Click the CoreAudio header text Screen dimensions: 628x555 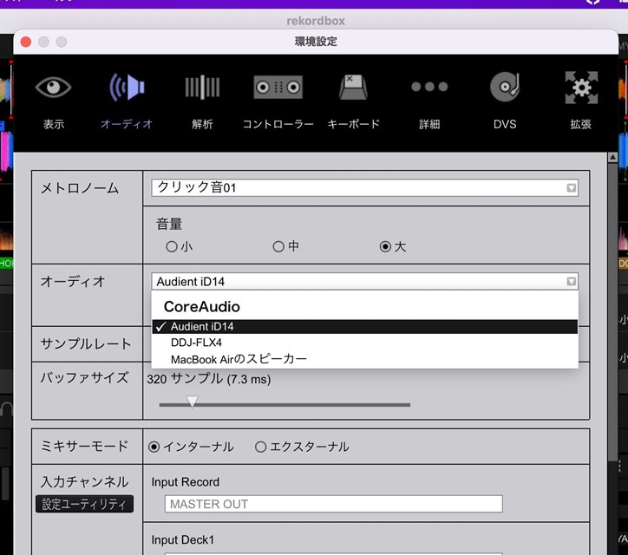pos(202,307)
